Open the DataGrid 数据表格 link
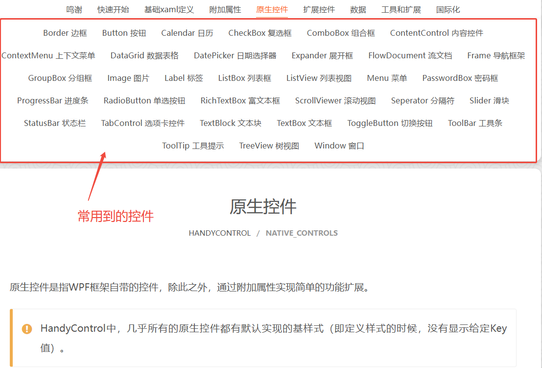542x368 pixels. coord(144,56)
